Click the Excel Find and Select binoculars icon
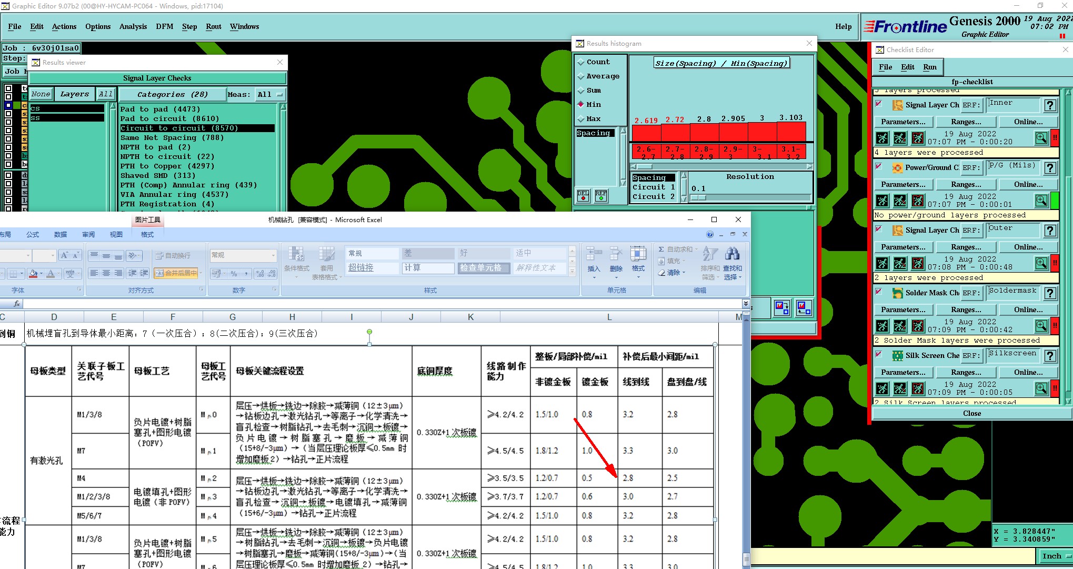Screen dimensions: 1073x569 (732, 254)
